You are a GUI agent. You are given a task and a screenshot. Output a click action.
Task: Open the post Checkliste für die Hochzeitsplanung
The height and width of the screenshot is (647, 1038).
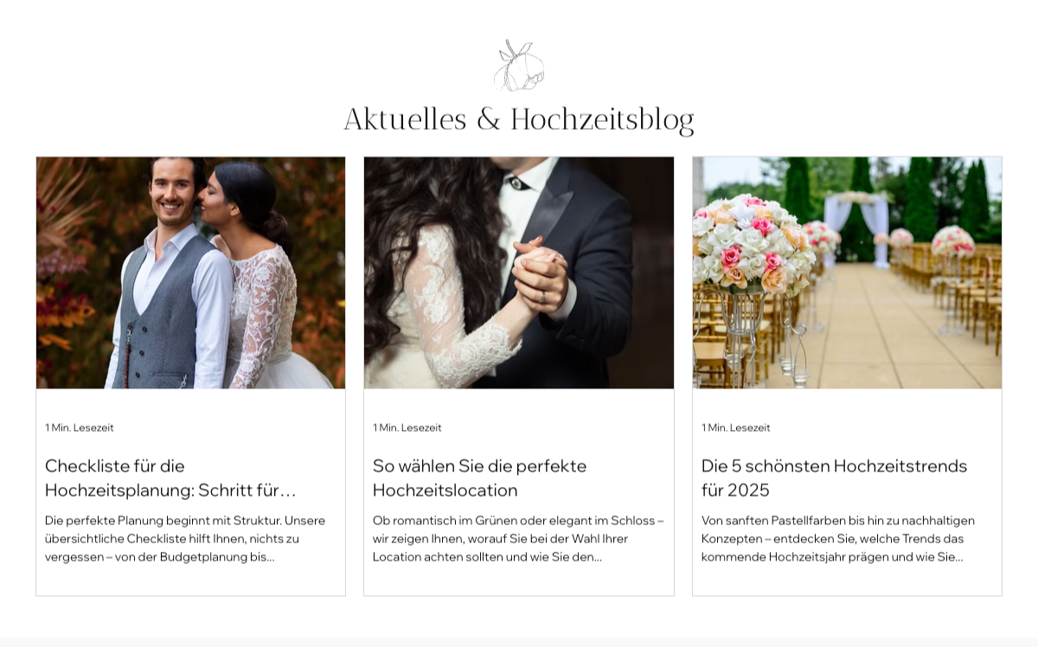coord(170,477)
